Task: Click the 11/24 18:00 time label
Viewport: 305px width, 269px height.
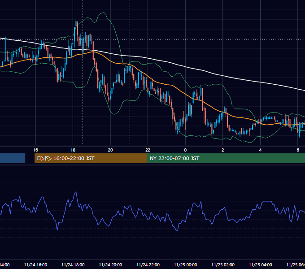Action: coord(73,265)
